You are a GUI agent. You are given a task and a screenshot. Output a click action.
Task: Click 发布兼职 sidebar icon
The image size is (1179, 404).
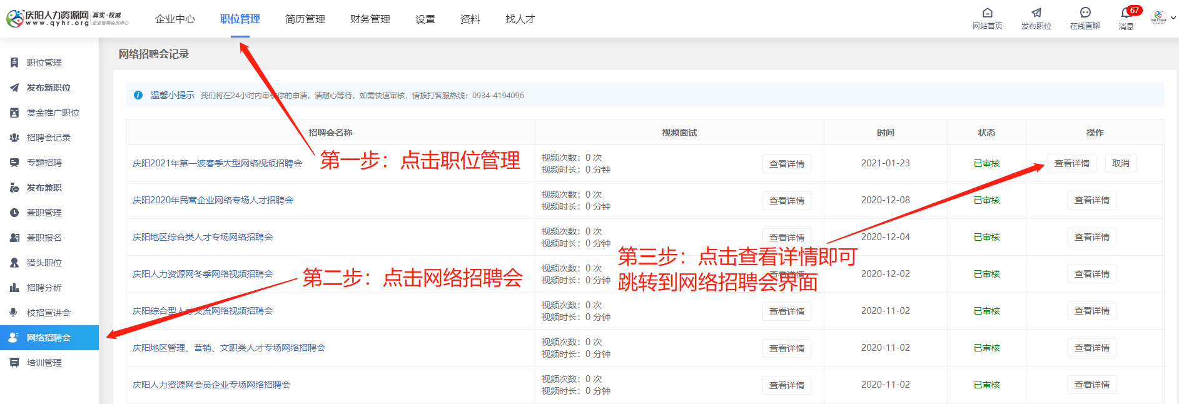[x=14, y=188]
